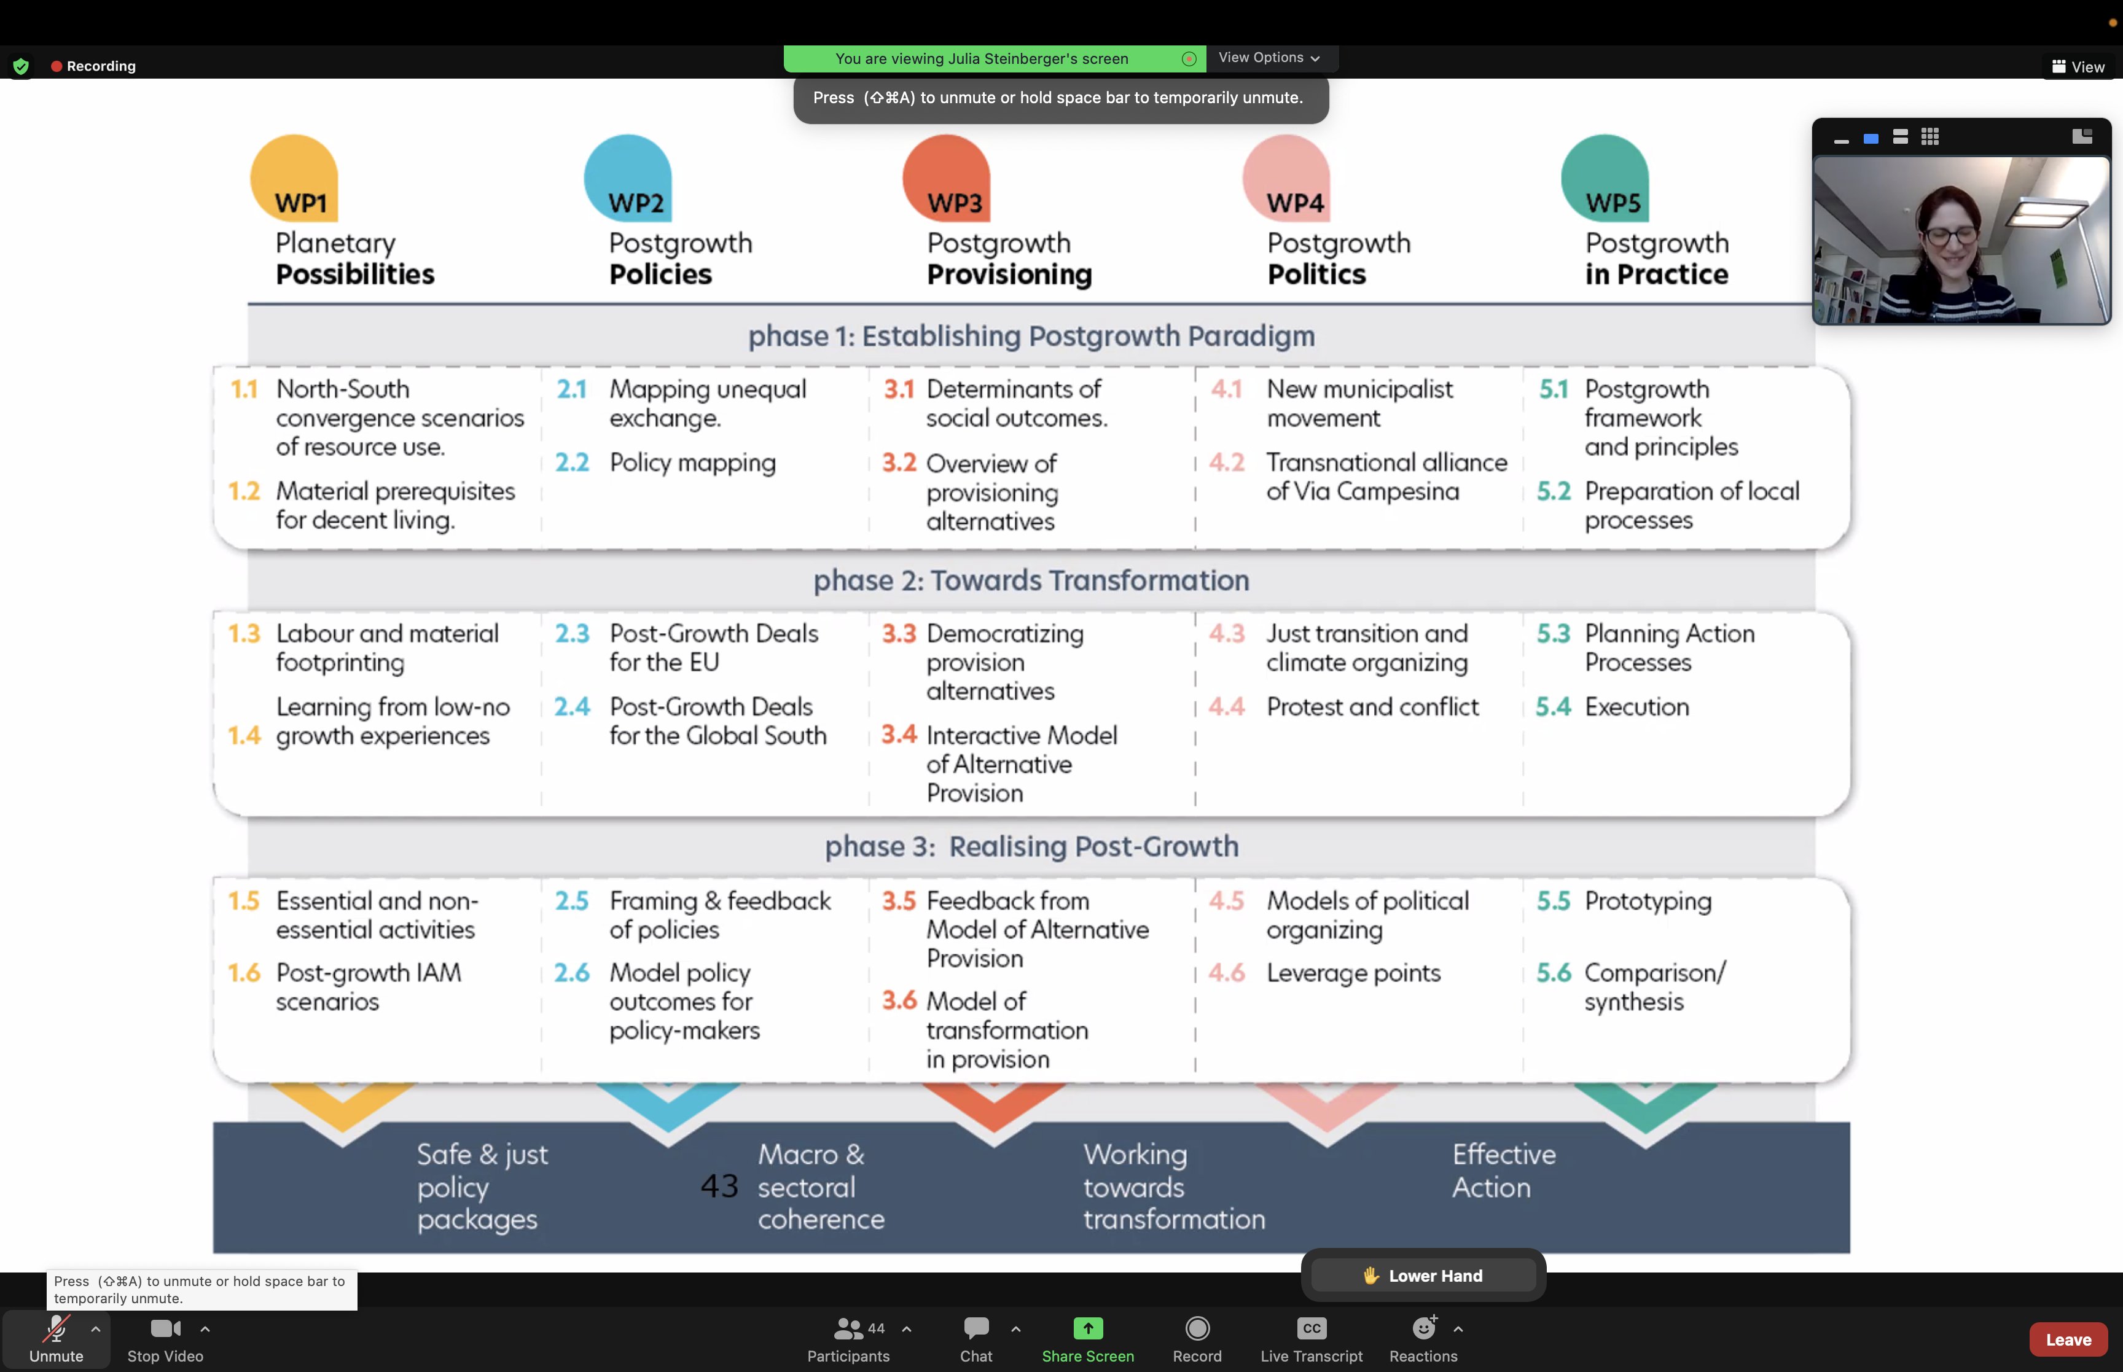Click item 5.5 'Prototyping'
Screen dimensions: 2123x1372
1648,902
